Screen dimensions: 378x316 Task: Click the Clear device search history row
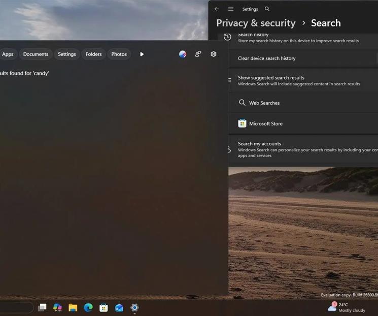[303, 58]
